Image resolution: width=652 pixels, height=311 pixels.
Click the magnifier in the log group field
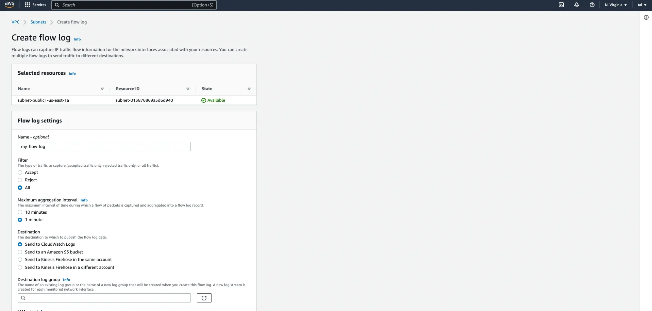[23, 298]
